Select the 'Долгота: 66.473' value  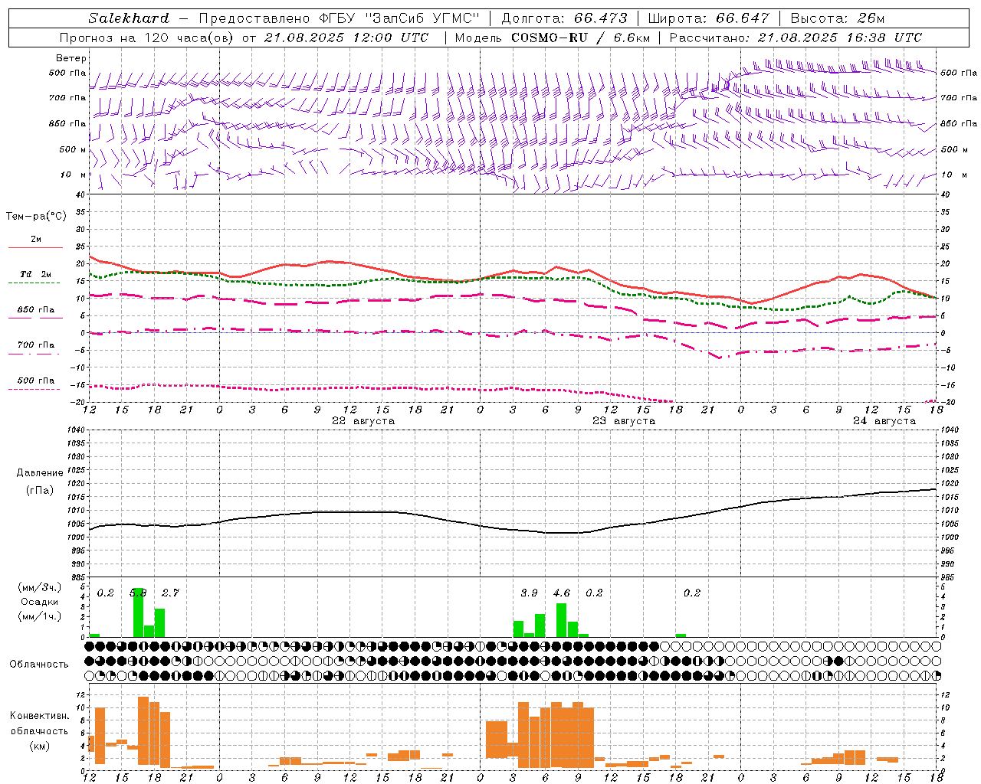(565, 18)
